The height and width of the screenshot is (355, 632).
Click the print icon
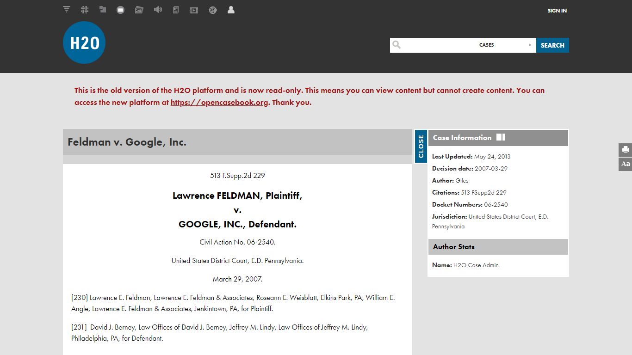click(x=626, y=150)
